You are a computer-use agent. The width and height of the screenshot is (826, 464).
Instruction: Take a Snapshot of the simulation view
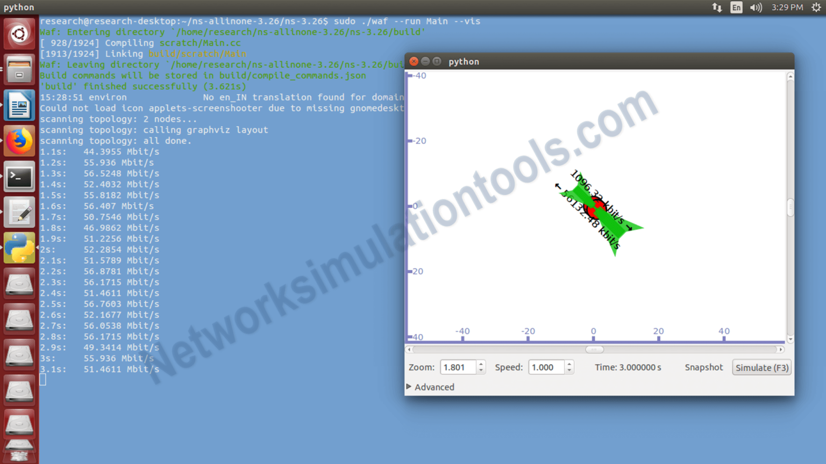(703, 367)
